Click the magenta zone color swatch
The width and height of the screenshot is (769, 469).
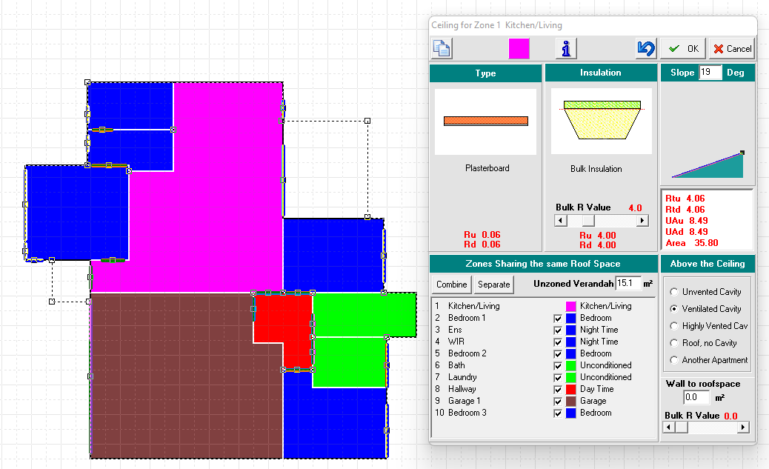[519, 49]
